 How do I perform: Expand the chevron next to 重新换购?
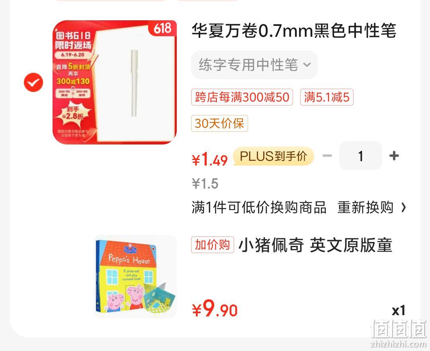(x=403, y=207)
